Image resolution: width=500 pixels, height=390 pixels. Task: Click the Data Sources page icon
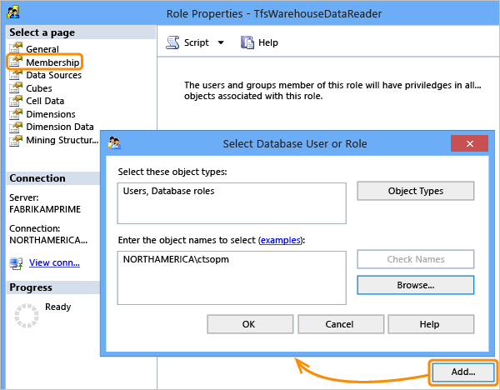click(16, 74)
